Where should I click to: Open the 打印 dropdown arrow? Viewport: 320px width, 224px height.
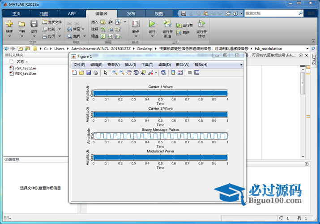(60, 36)
